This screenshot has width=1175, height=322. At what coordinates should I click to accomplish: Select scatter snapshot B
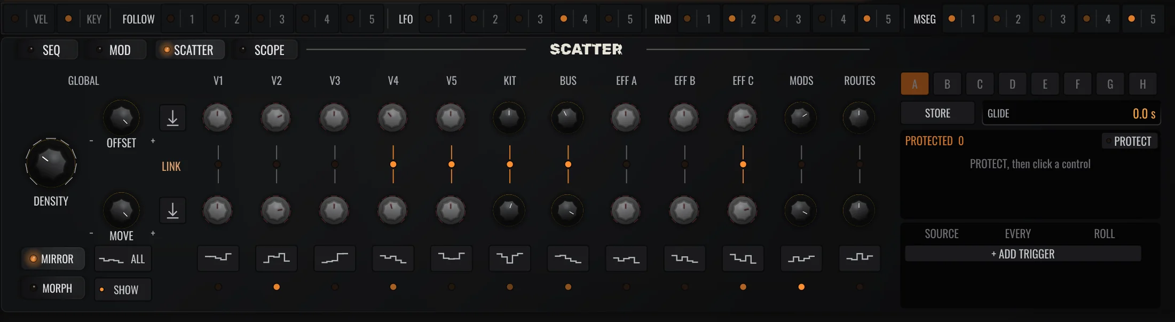[947, 84]
